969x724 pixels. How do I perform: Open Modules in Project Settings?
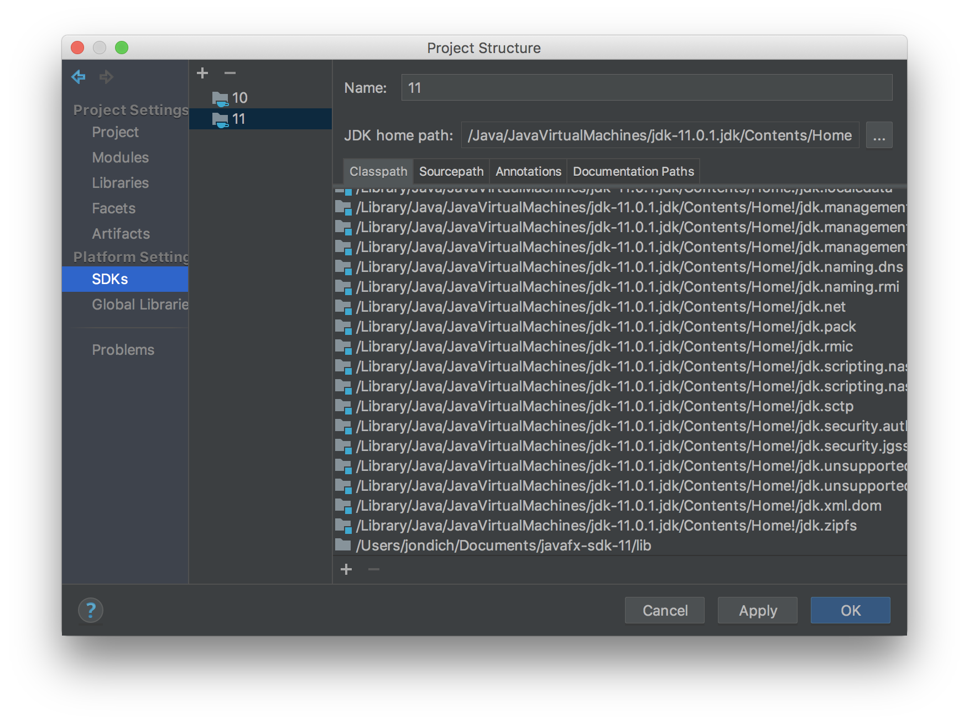click(121, 158)
